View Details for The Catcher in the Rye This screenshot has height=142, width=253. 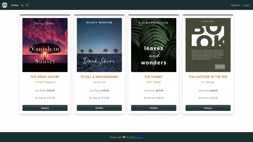pos(208,108)
